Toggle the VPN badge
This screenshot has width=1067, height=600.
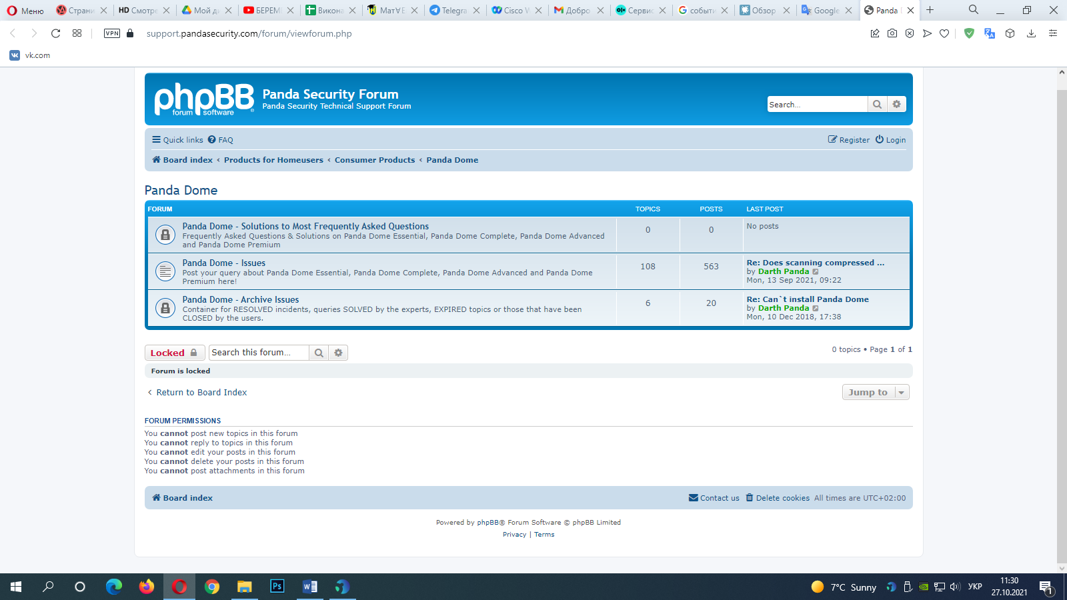click(112, 33)
